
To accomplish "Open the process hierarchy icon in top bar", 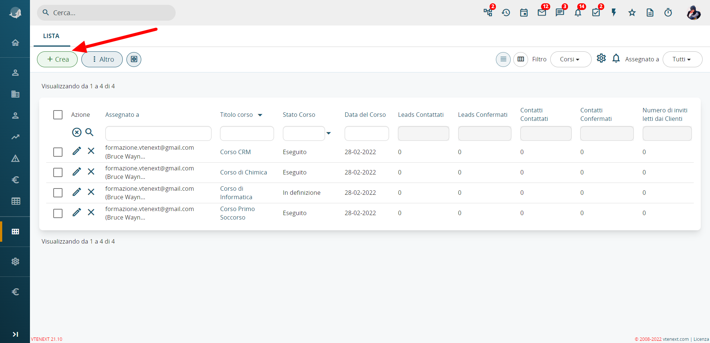I will 488,13.
